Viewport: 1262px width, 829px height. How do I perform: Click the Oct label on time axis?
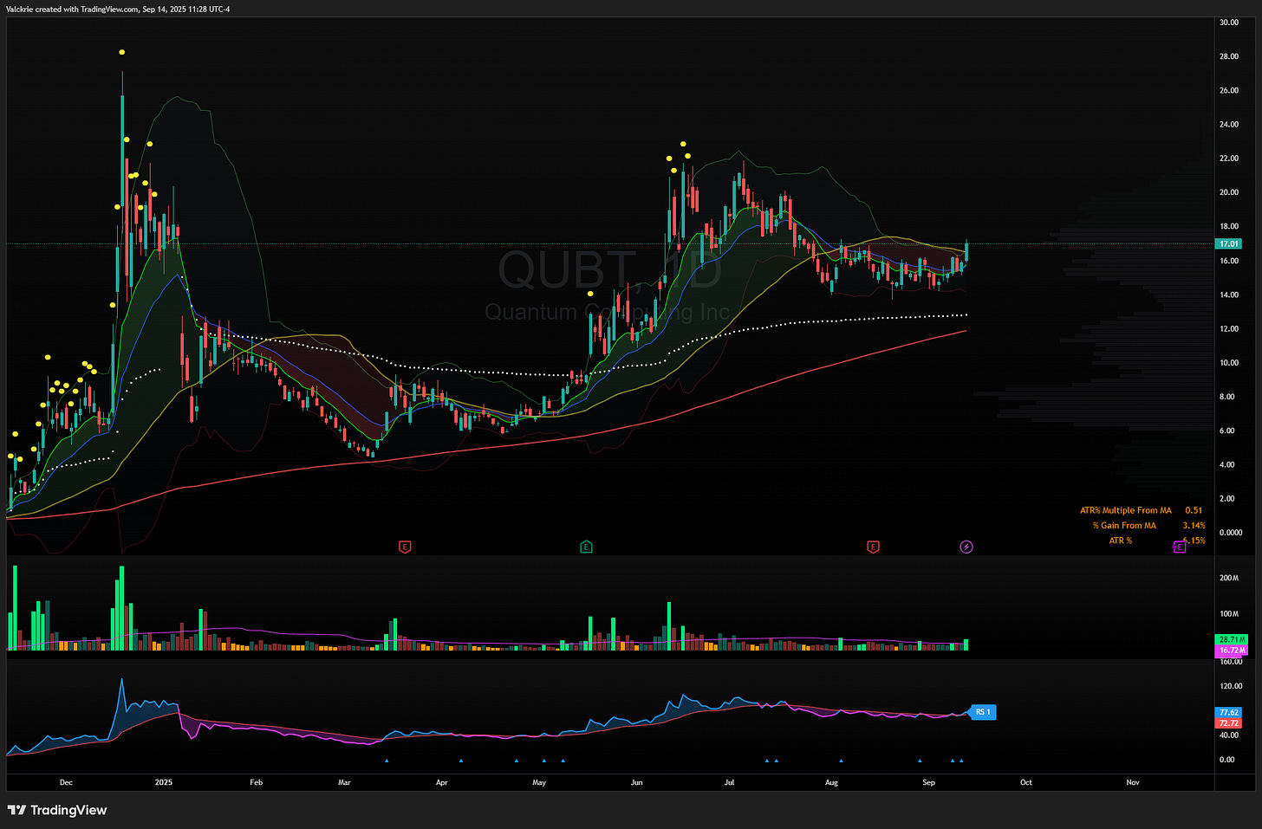pos(1026,782)
